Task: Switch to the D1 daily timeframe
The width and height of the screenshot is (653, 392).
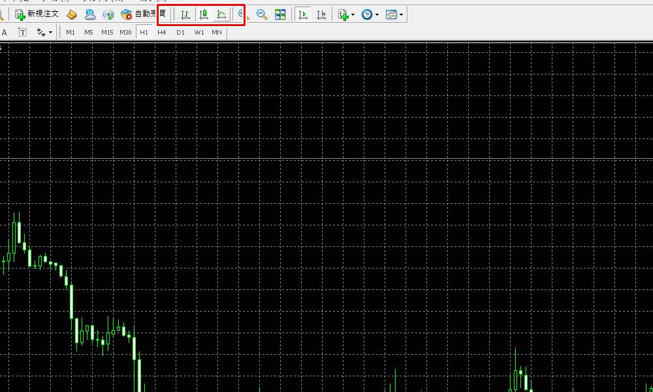Action: pos(180,32)
